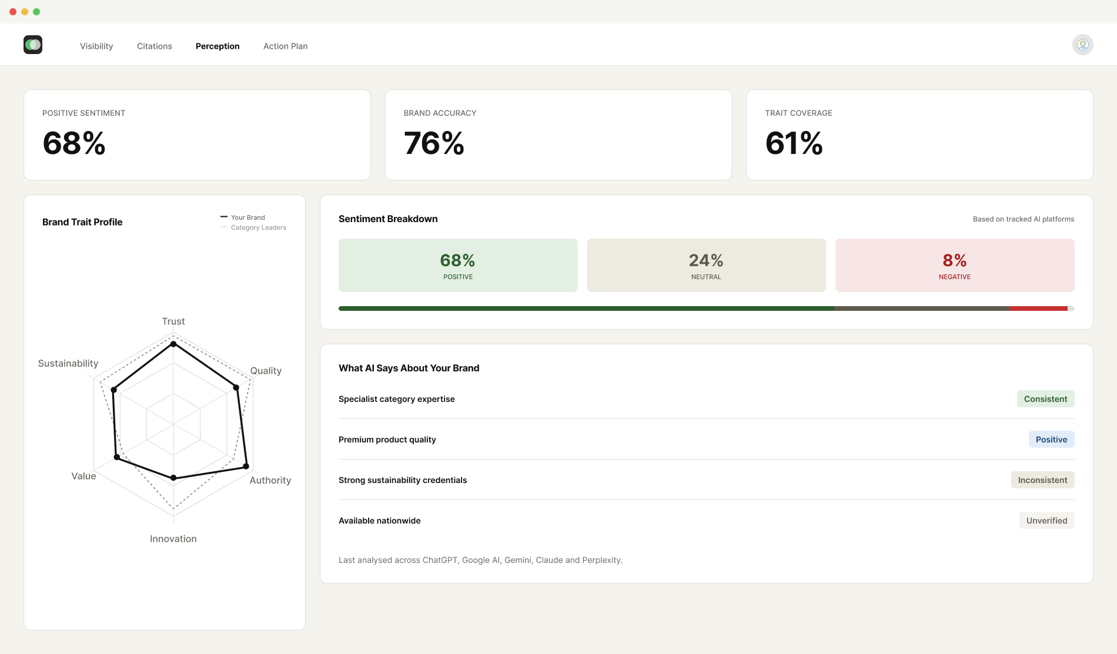
Task: Select 'Available nationwide' row text
Action: (x=380, y=521)
